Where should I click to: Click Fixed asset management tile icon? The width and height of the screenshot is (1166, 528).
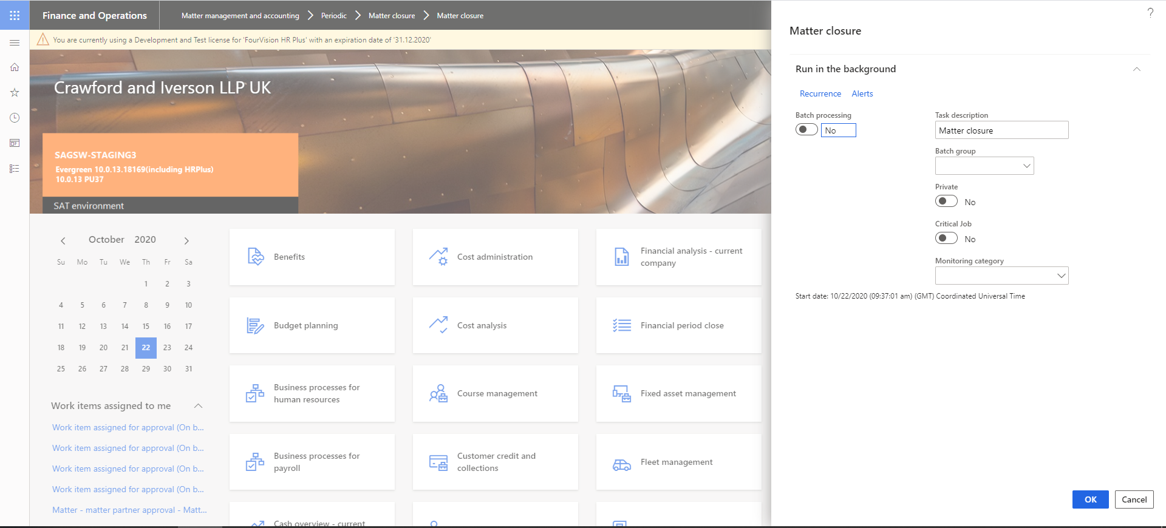622,394
